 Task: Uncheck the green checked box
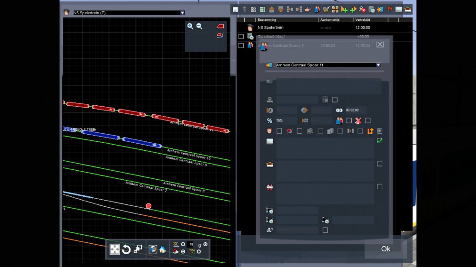(379, 141)
